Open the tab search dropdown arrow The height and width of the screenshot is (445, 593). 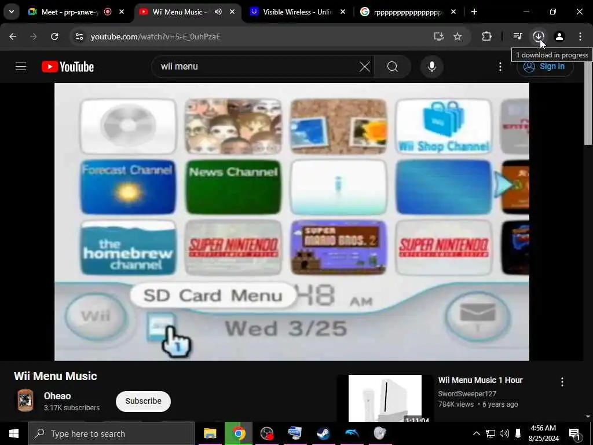point(12,12)
